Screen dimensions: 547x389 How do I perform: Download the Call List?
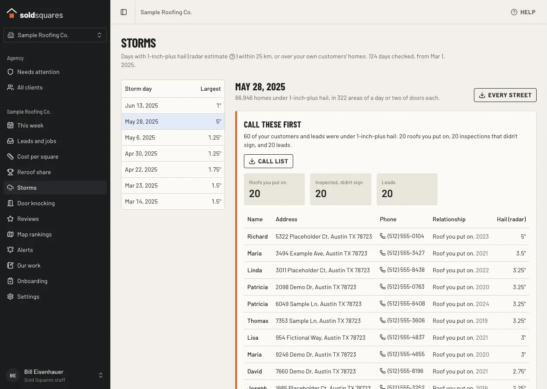[x=269, y=161]
